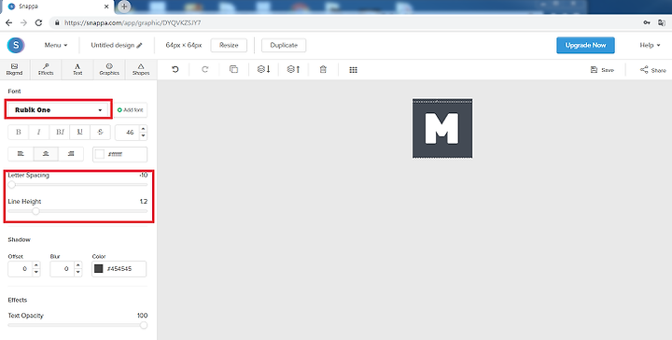
Task: Delete element using trash icon
Action: [323, 69]
